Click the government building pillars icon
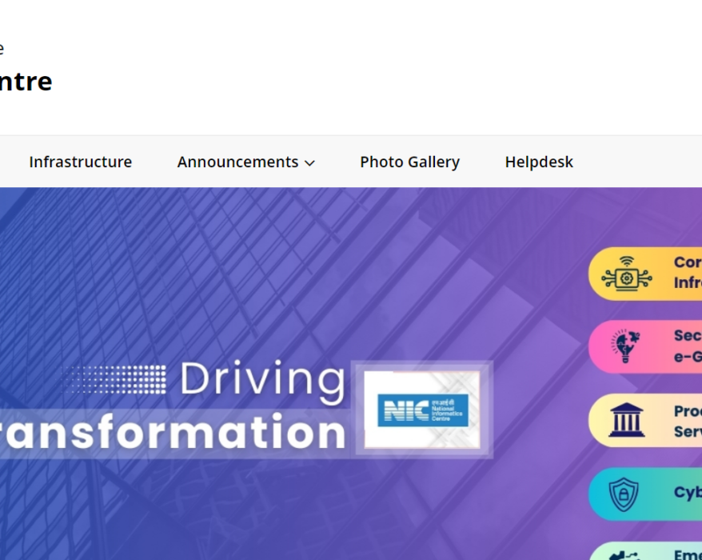The image size is (702, 560). [626, 420]
